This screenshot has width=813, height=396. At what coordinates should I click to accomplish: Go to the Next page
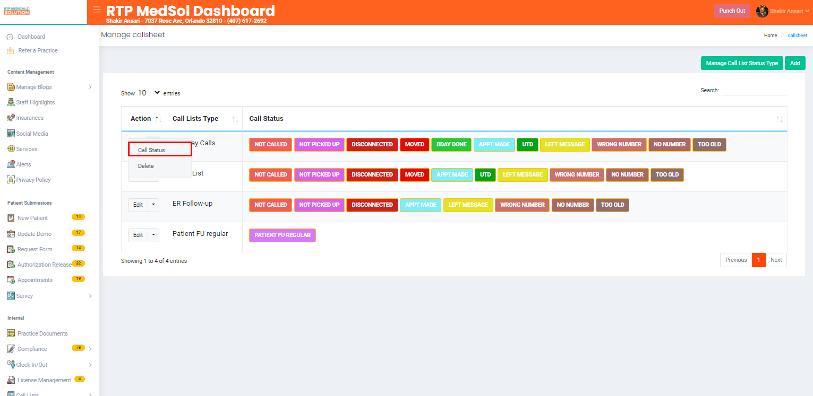click(776, 260)
